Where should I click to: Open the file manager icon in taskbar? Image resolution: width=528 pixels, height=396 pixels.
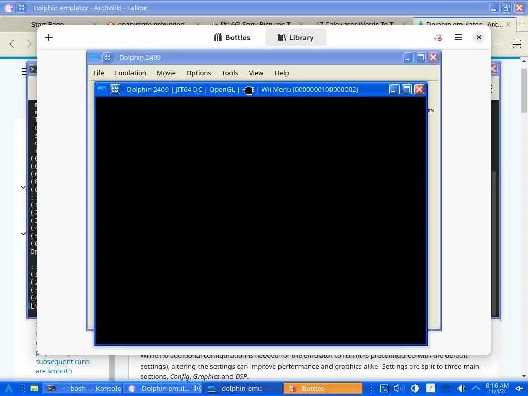click(x=35, y=388)
